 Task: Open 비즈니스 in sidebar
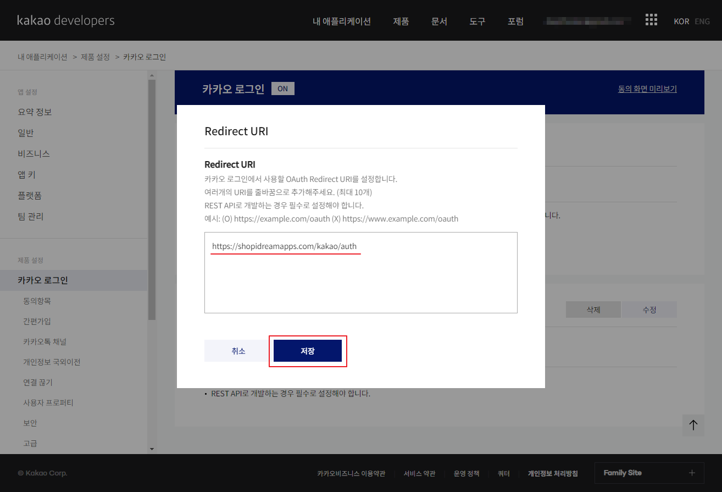pos(34,154)
